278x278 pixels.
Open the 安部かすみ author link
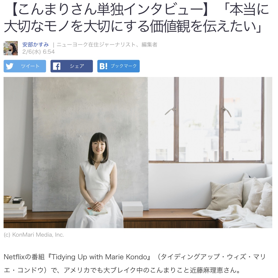coord(35,44)
